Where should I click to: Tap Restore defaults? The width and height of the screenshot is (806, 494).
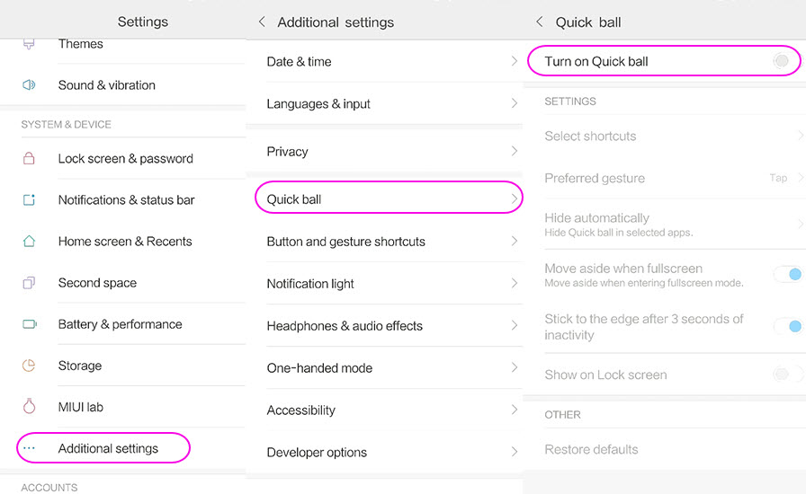coord(591,449)
